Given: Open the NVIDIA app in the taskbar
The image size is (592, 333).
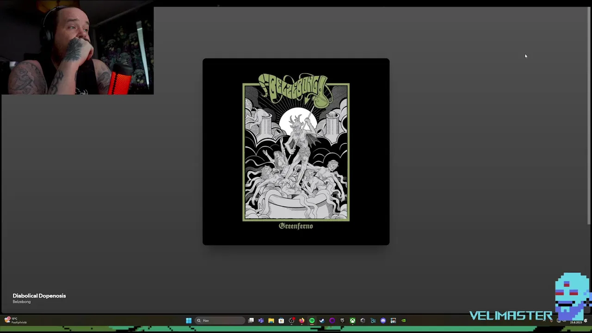Looking at the screenshot, I should (x=403, y=321).
